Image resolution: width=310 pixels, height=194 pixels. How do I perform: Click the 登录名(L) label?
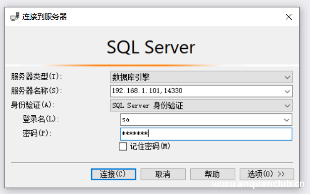(41, 119)
